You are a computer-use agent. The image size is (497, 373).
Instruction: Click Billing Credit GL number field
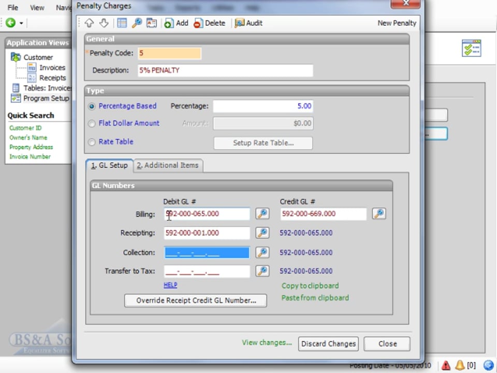pyautogui.click(x=323, y=214)
